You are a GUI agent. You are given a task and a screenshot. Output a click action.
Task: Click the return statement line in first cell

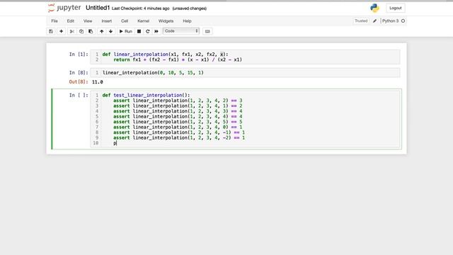coord(178,59)
